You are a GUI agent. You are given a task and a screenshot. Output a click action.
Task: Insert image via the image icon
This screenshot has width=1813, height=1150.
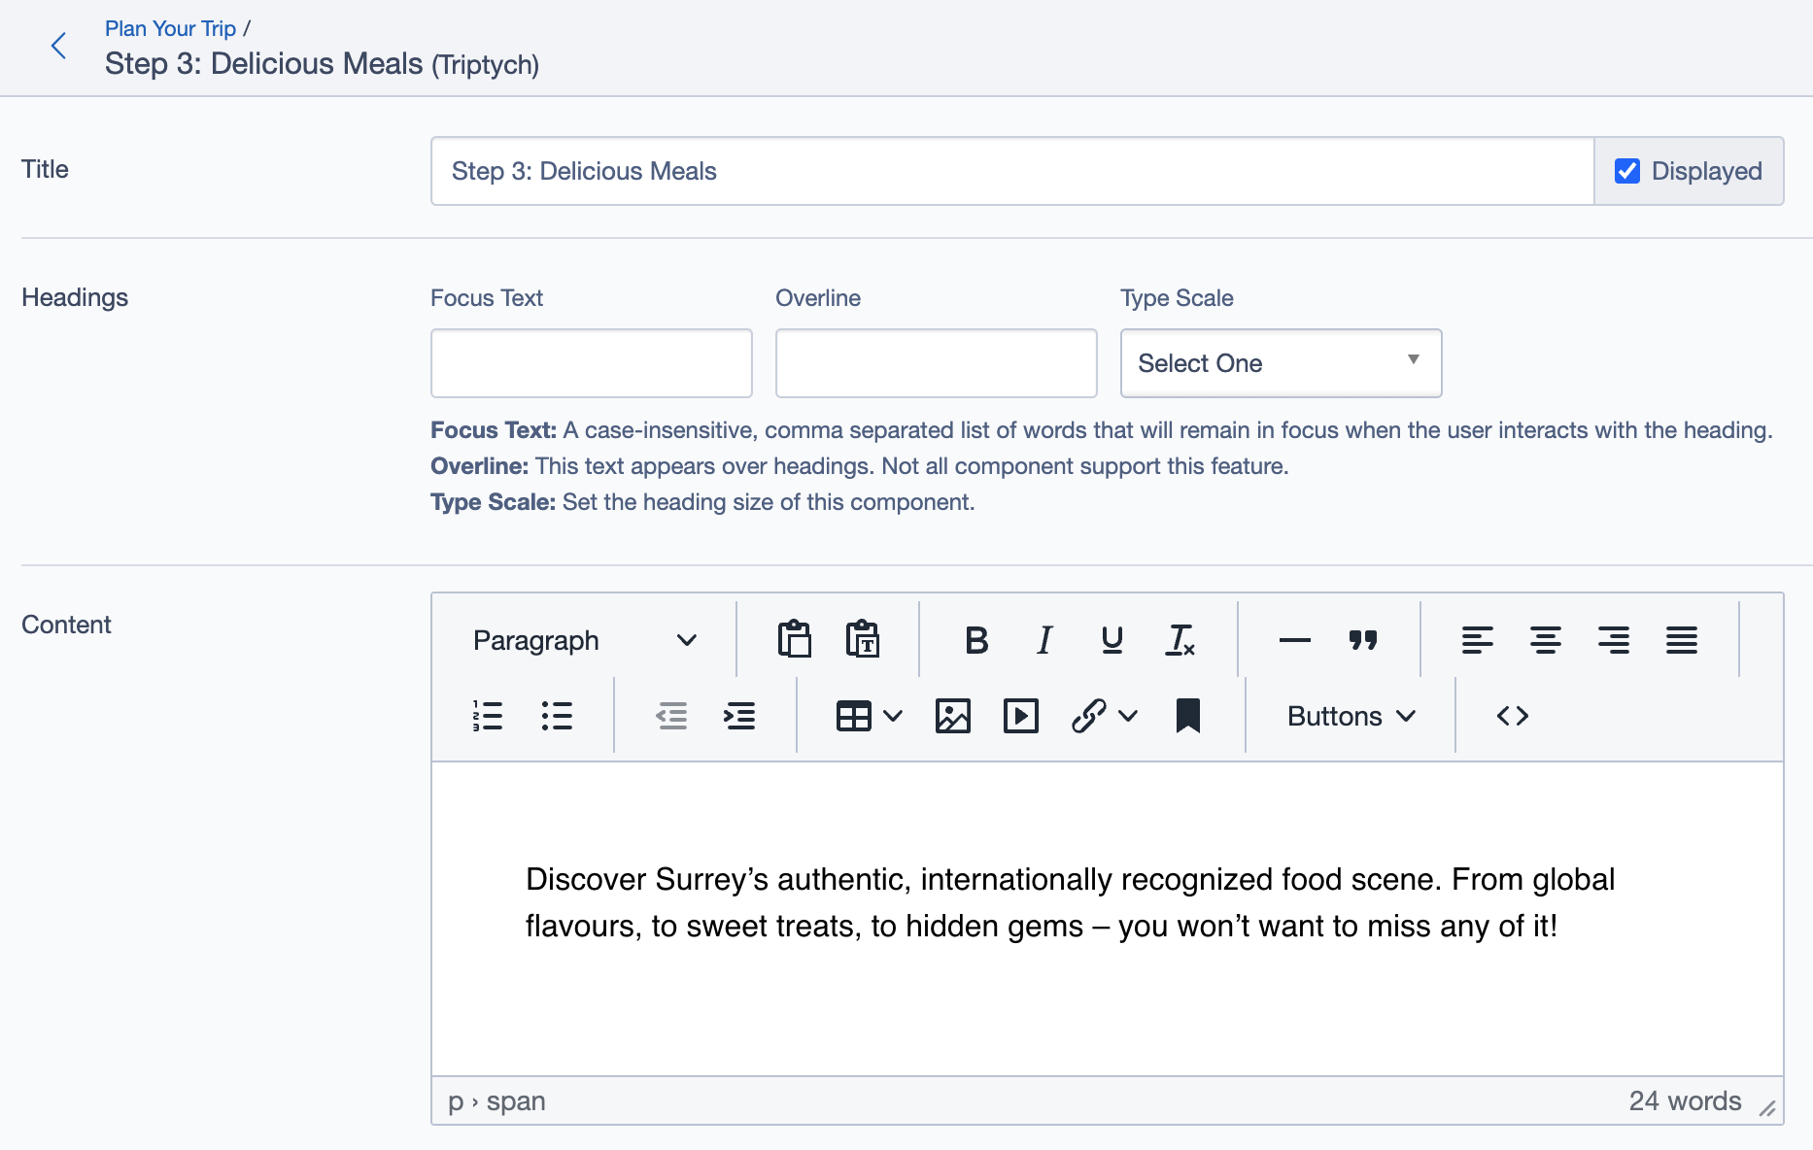952,717
